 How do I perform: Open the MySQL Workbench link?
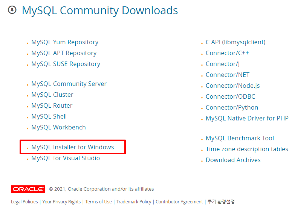[x=58, y=127]
